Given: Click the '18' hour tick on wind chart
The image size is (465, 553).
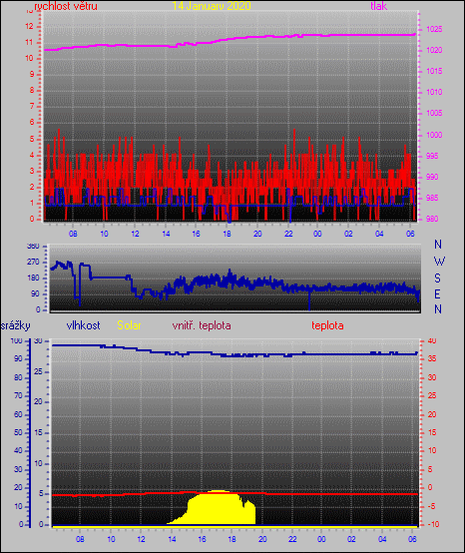Looking at the screenshot, I should (227, 234).
